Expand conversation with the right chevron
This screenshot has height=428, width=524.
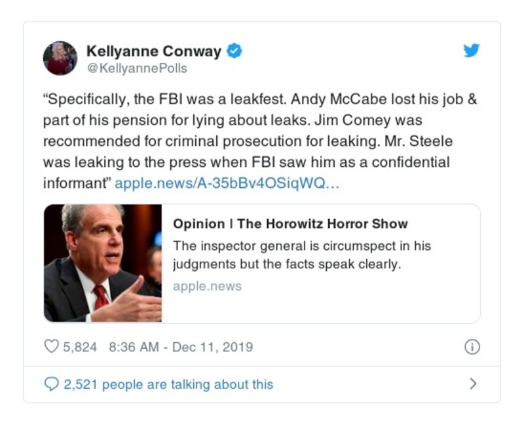pyautogui.click(x=473, y=384)
